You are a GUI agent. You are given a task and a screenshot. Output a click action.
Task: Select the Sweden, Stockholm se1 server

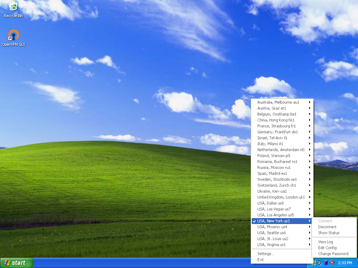pos(282,179)
